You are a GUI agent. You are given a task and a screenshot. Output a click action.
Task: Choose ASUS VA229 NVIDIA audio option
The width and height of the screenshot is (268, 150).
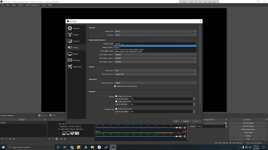coord(155,50)
